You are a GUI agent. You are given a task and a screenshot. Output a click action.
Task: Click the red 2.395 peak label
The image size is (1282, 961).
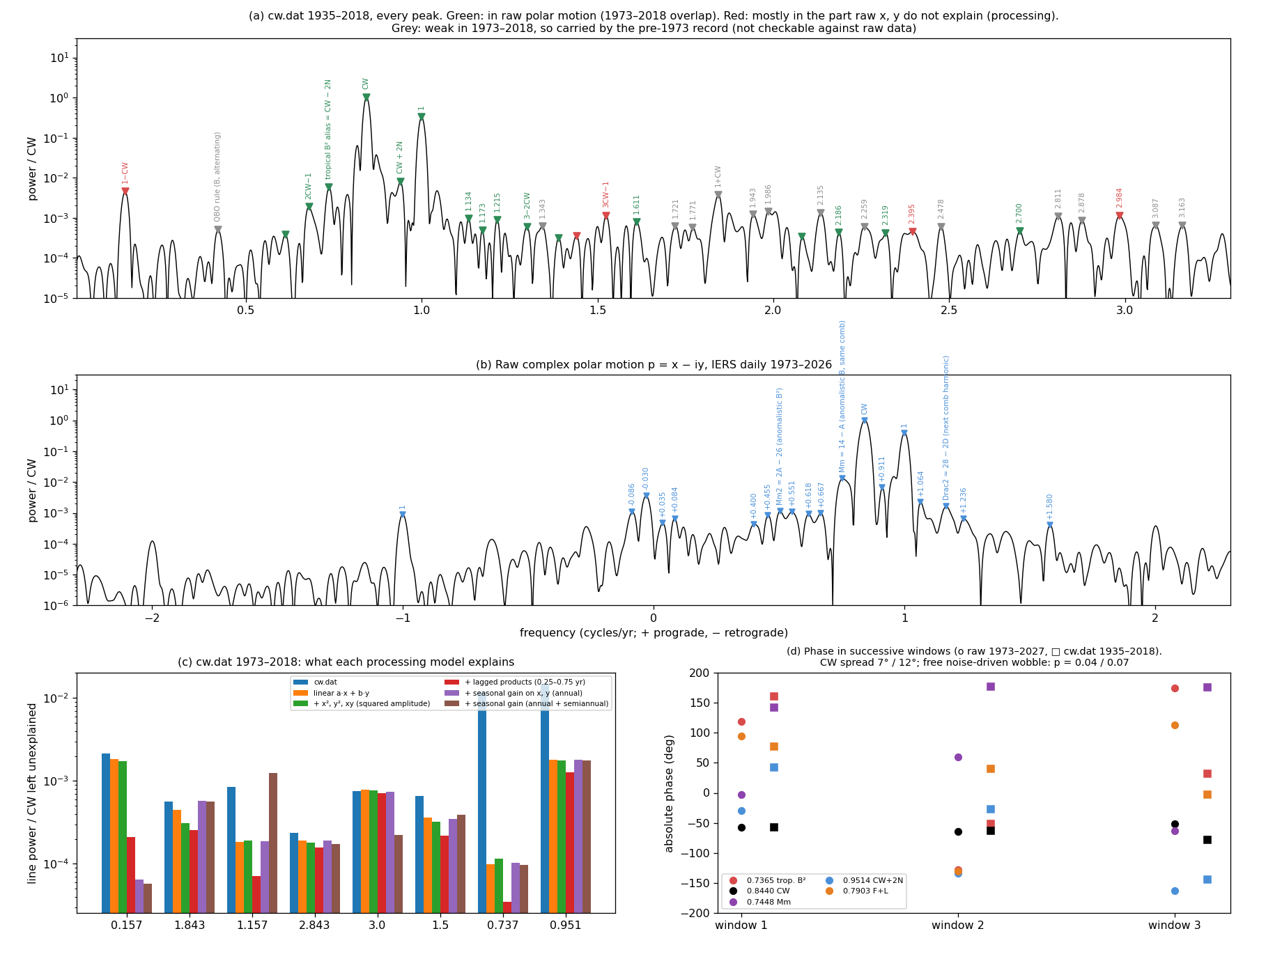click(912, 214)
